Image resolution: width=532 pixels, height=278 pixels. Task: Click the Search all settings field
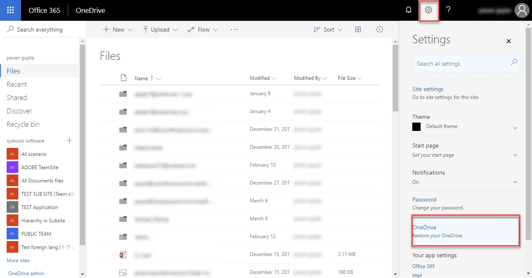(461, 64)
